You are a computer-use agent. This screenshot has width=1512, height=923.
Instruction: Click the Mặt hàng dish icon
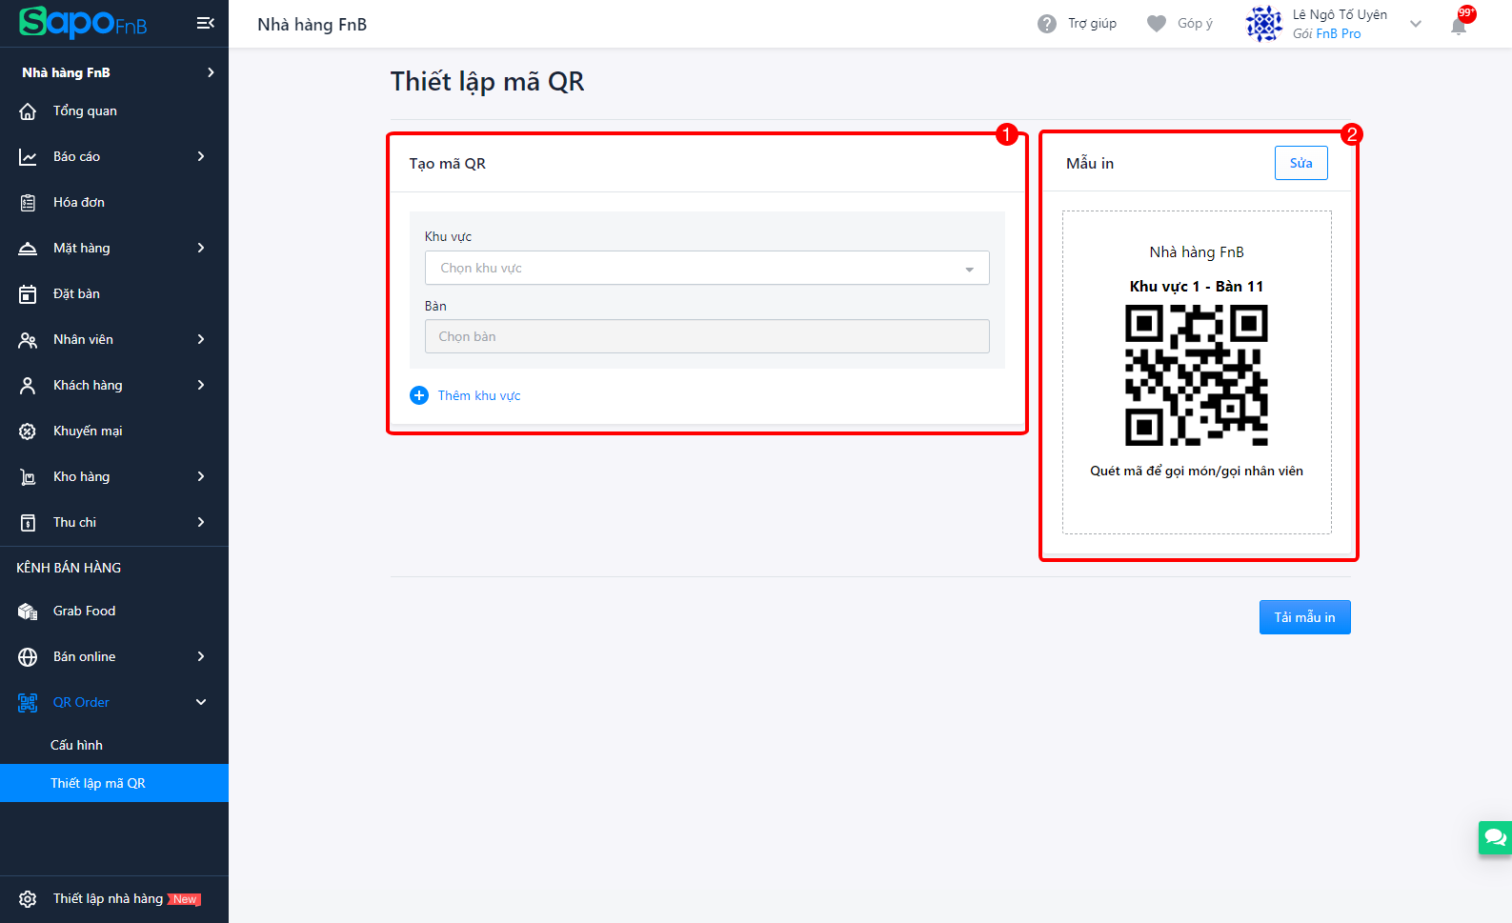click(28, 249)
